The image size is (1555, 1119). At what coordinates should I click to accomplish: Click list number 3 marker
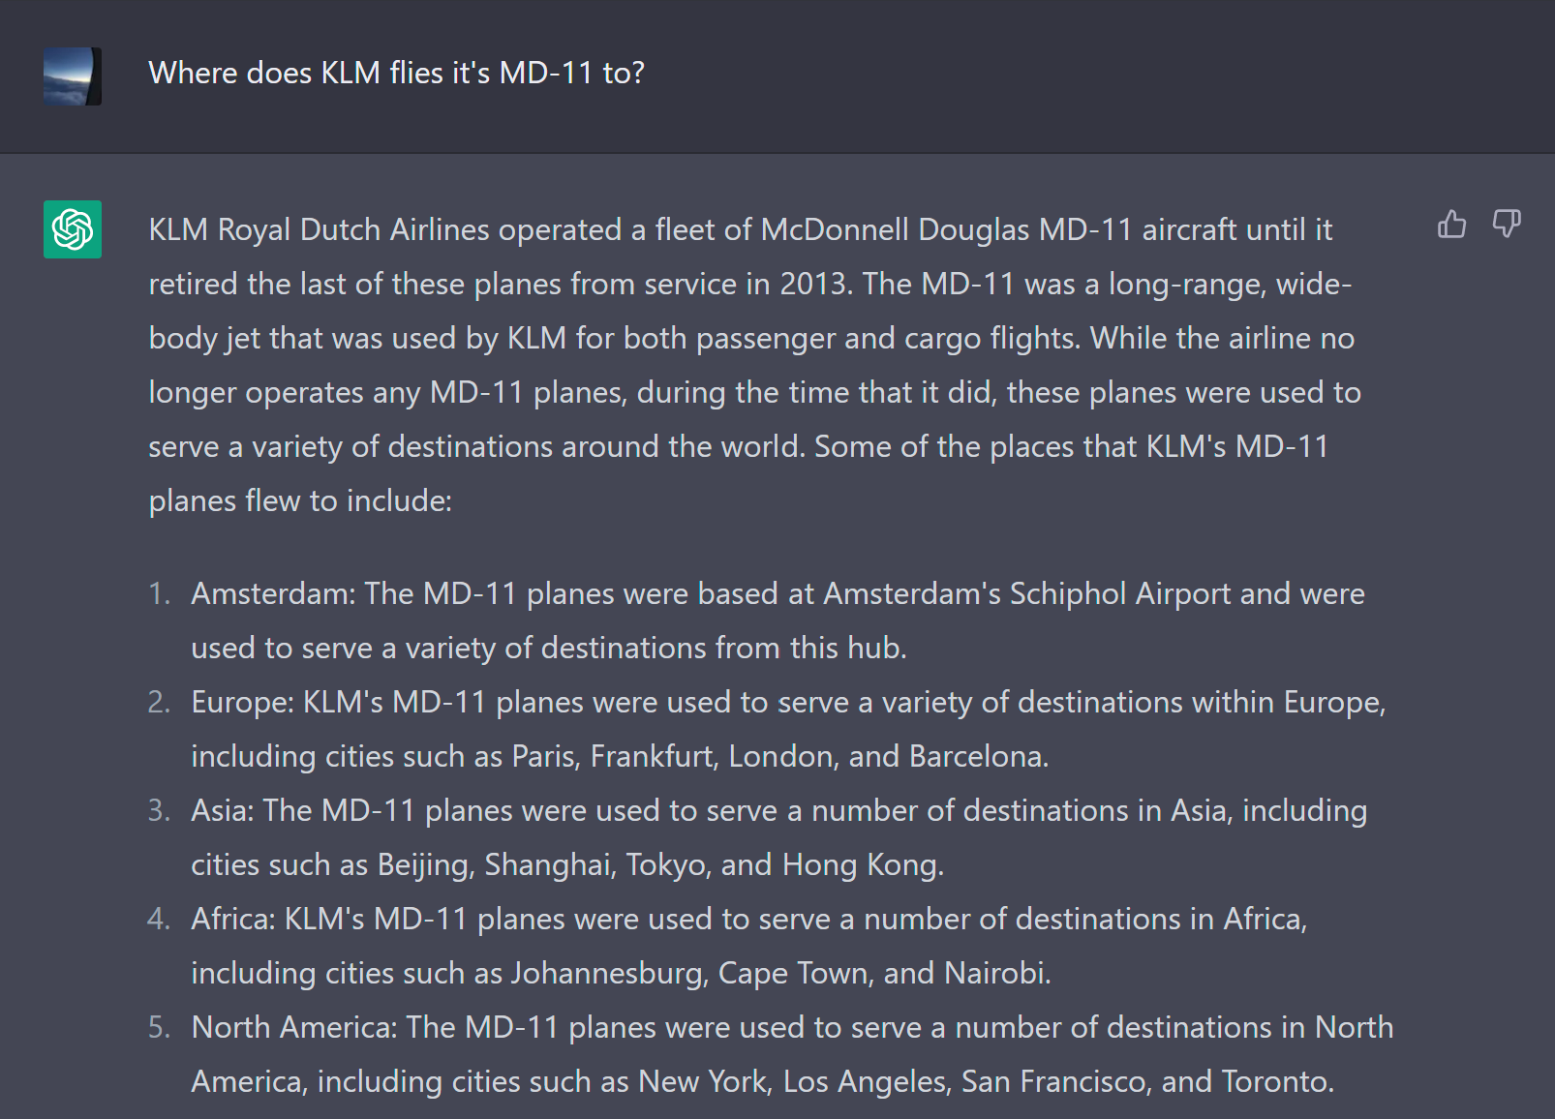pos(159,810)
